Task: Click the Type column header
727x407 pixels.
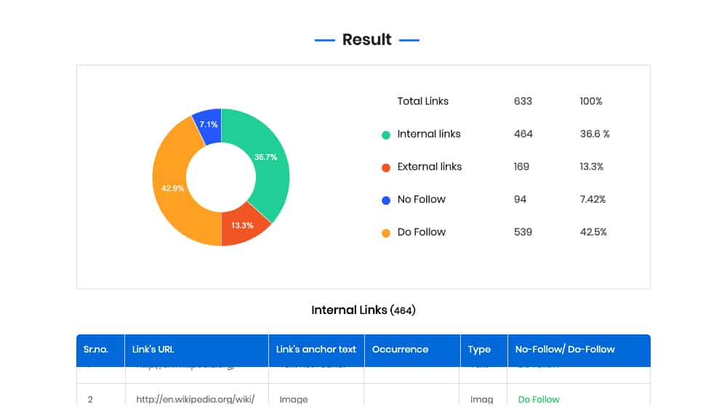Action: click(x=479, y=350)
